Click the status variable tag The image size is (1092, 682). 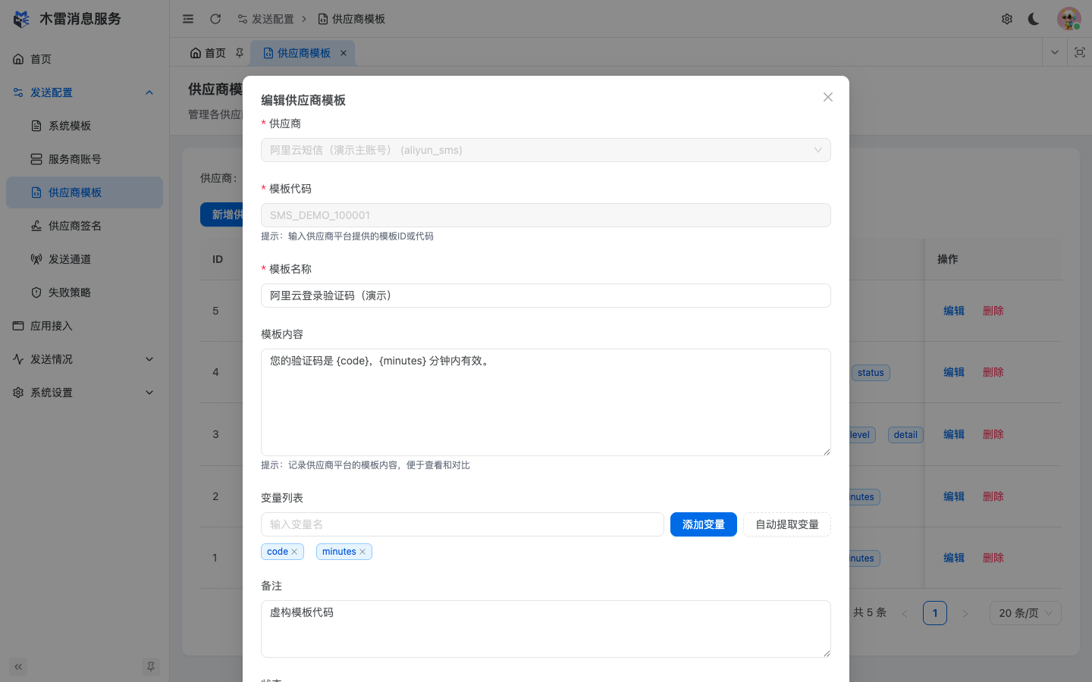tap(871, 373)
